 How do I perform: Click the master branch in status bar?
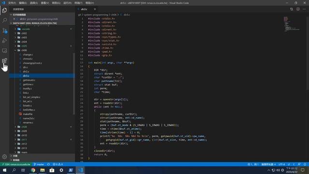39,164
